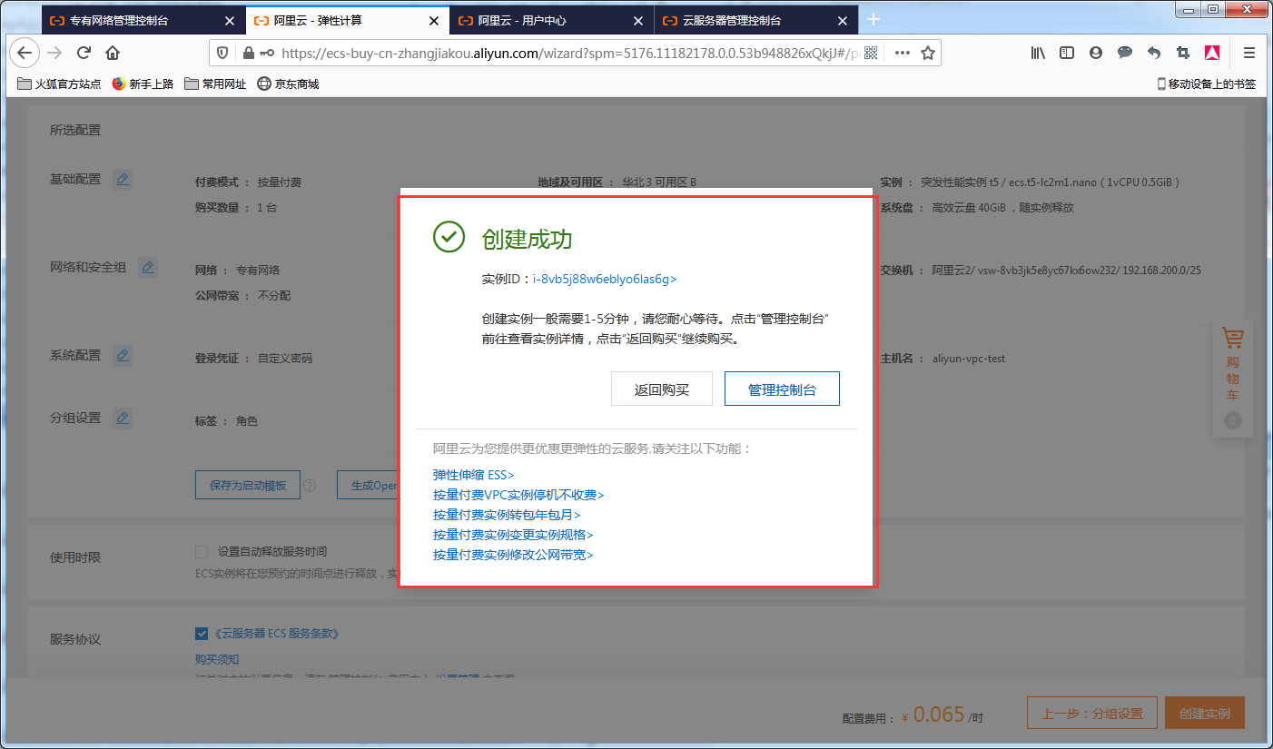Toggle the Firefox sidebar icon
Viewport: 1273px width, 749px height.
[1067, 53]
